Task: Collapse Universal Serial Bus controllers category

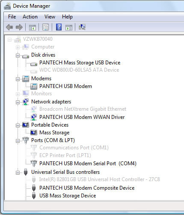Action: click(18, 173)
